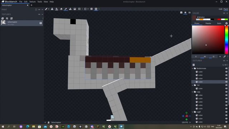
Task: Activate the eyedropper beside the color values
Action: pyautogui.click(x=224, y=57)
